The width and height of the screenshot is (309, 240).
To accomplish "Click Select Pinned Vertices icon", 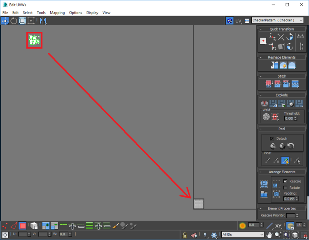I will 297,160.
